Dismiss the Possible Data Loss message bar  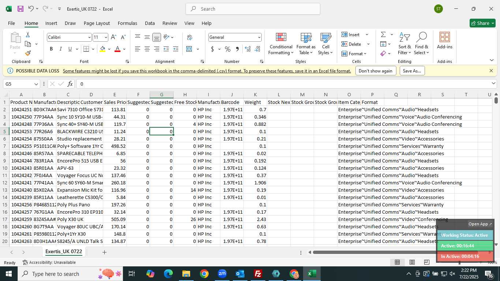point(491,71)
